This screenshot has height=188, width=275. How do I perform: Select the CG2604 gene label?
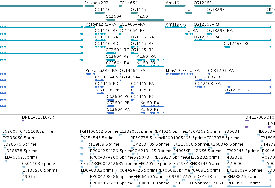click(x=114, y=16)
